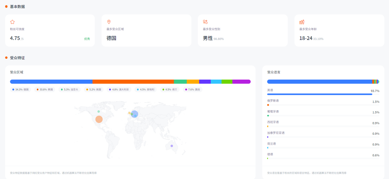Click the 英语 language label

point(270,90)
